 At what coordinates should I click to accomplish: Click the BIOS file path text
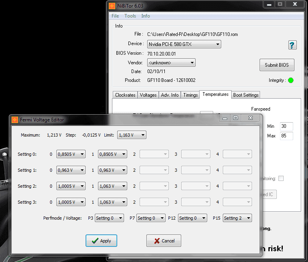coord(192,34)
